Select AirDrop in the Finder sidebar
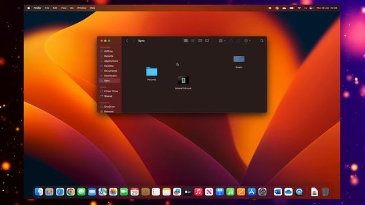The height and width of the screenshot is (205, 365). click(108, 51)
